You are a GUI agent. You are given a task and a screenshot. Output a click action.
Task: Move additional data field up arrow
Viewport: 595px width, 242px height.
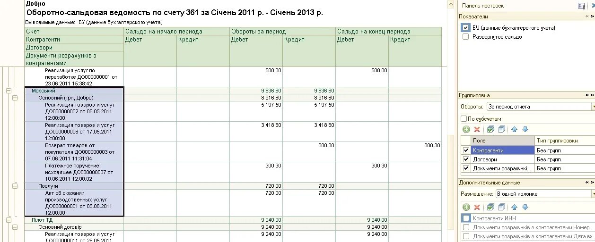coord(515,207)
